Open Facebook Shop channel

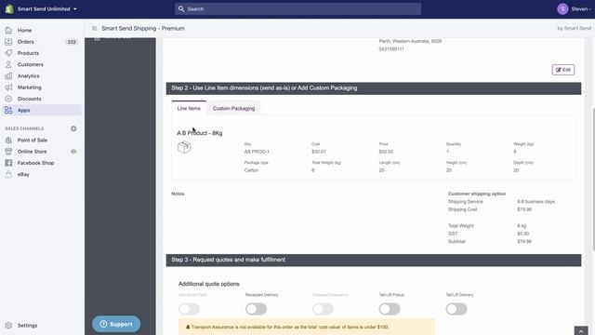click(x=35, y=163)
